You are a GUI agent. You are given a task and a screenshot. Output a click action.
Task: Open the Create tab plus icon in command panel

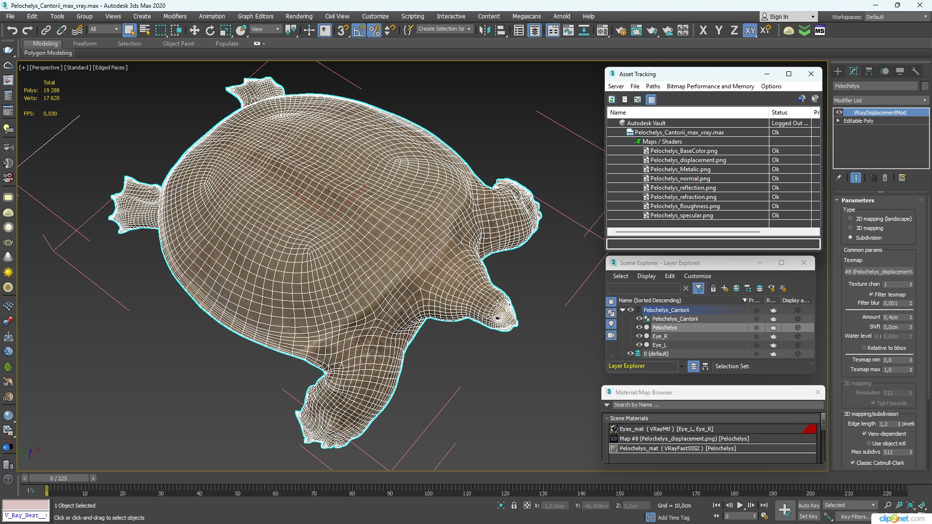click(x=838, y=71)
